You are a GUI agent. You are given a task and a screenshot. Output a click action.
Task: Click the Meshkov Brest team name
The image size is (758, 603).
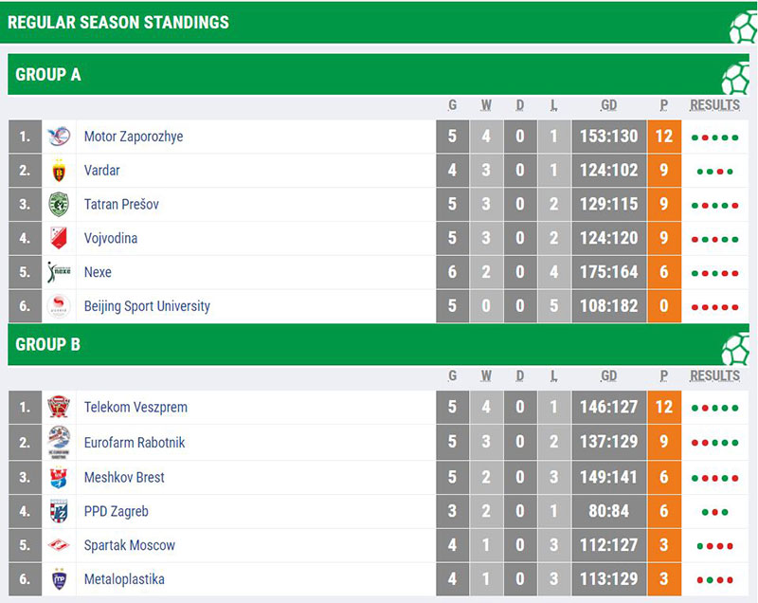[124, 477]
